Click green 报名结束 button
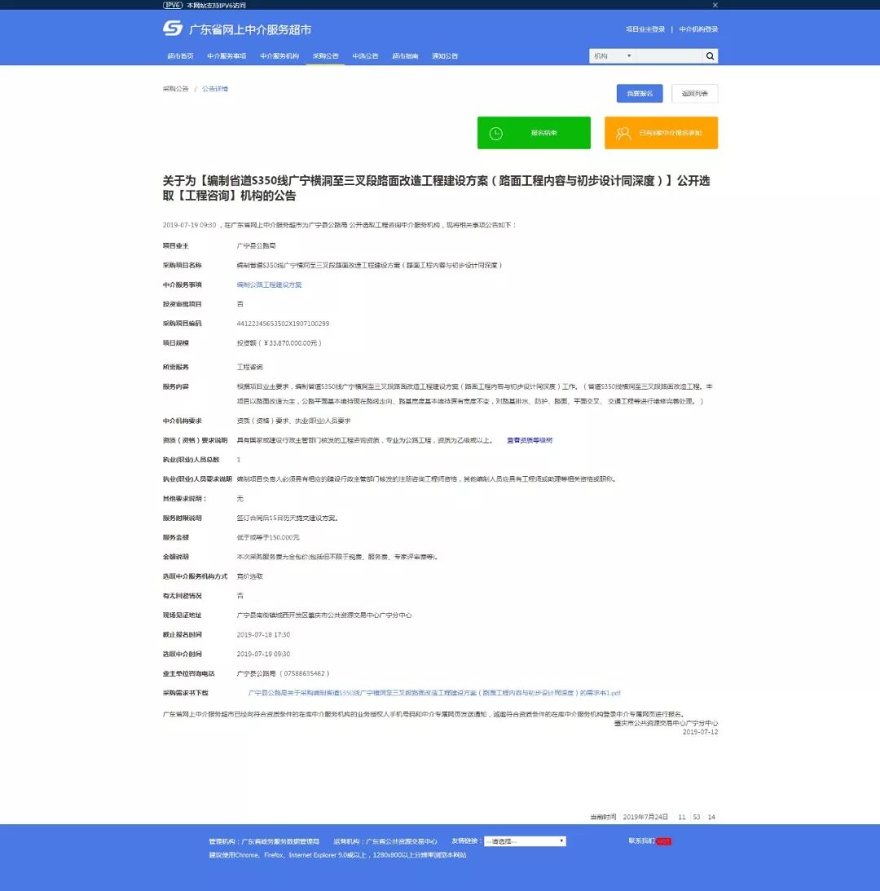Viewport: 880px width, 891px height. (534, 133)
